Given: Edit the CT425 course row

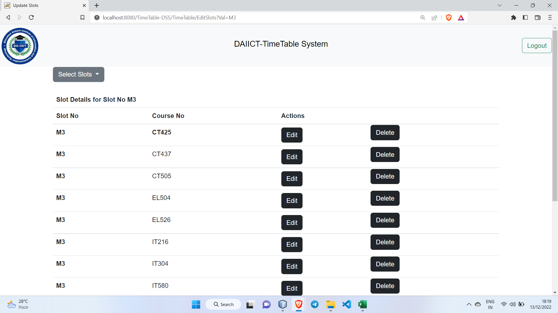Looking at the screenshot, I should pyautogui.click(x=292, y=135).
